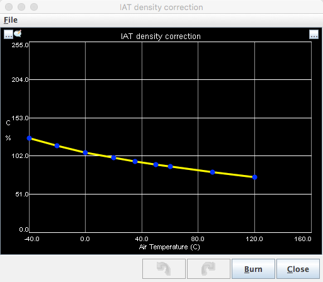Select the curve point at -40 C
Image resolution: width=323 pixels, height=282 pixels.
point(29,138)
